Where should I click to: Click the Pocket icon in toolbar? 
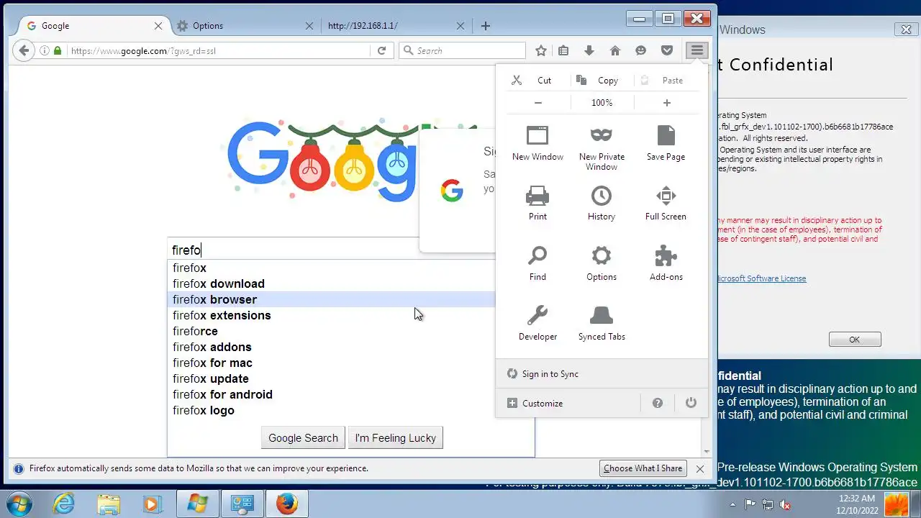point(667,50)
